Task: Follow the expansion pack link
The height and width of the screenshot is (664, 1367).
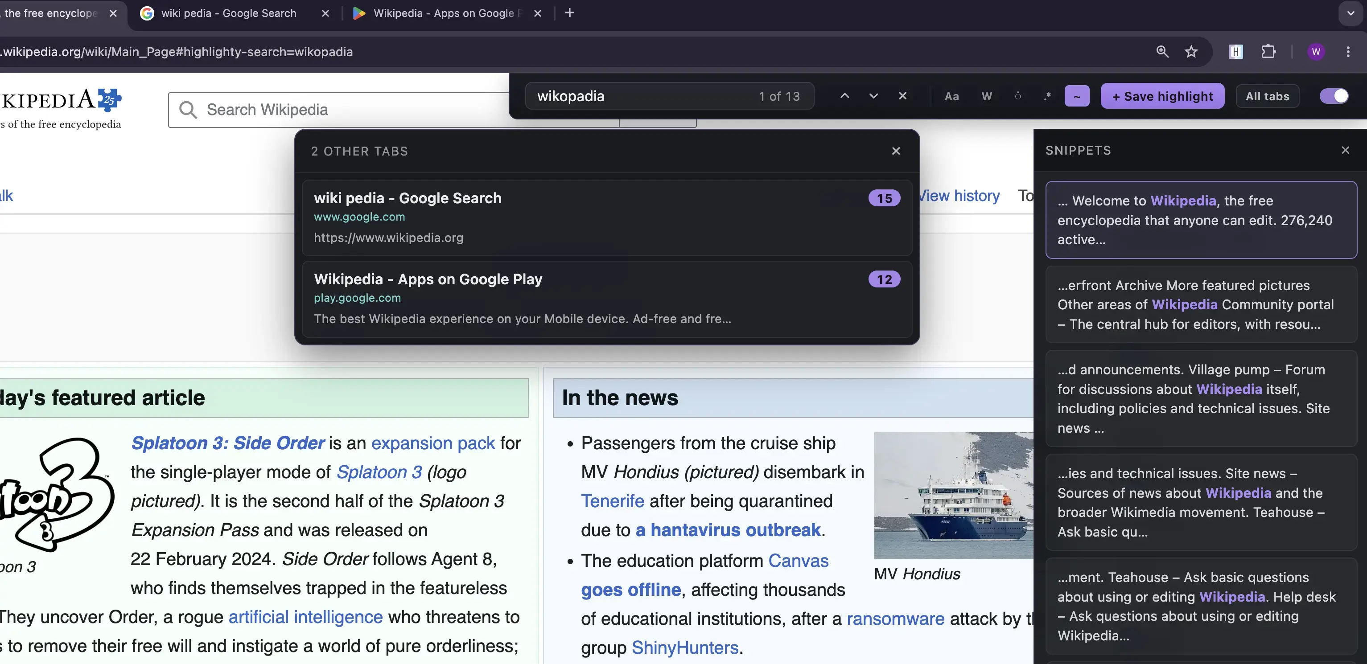Action: click(433, 443)
